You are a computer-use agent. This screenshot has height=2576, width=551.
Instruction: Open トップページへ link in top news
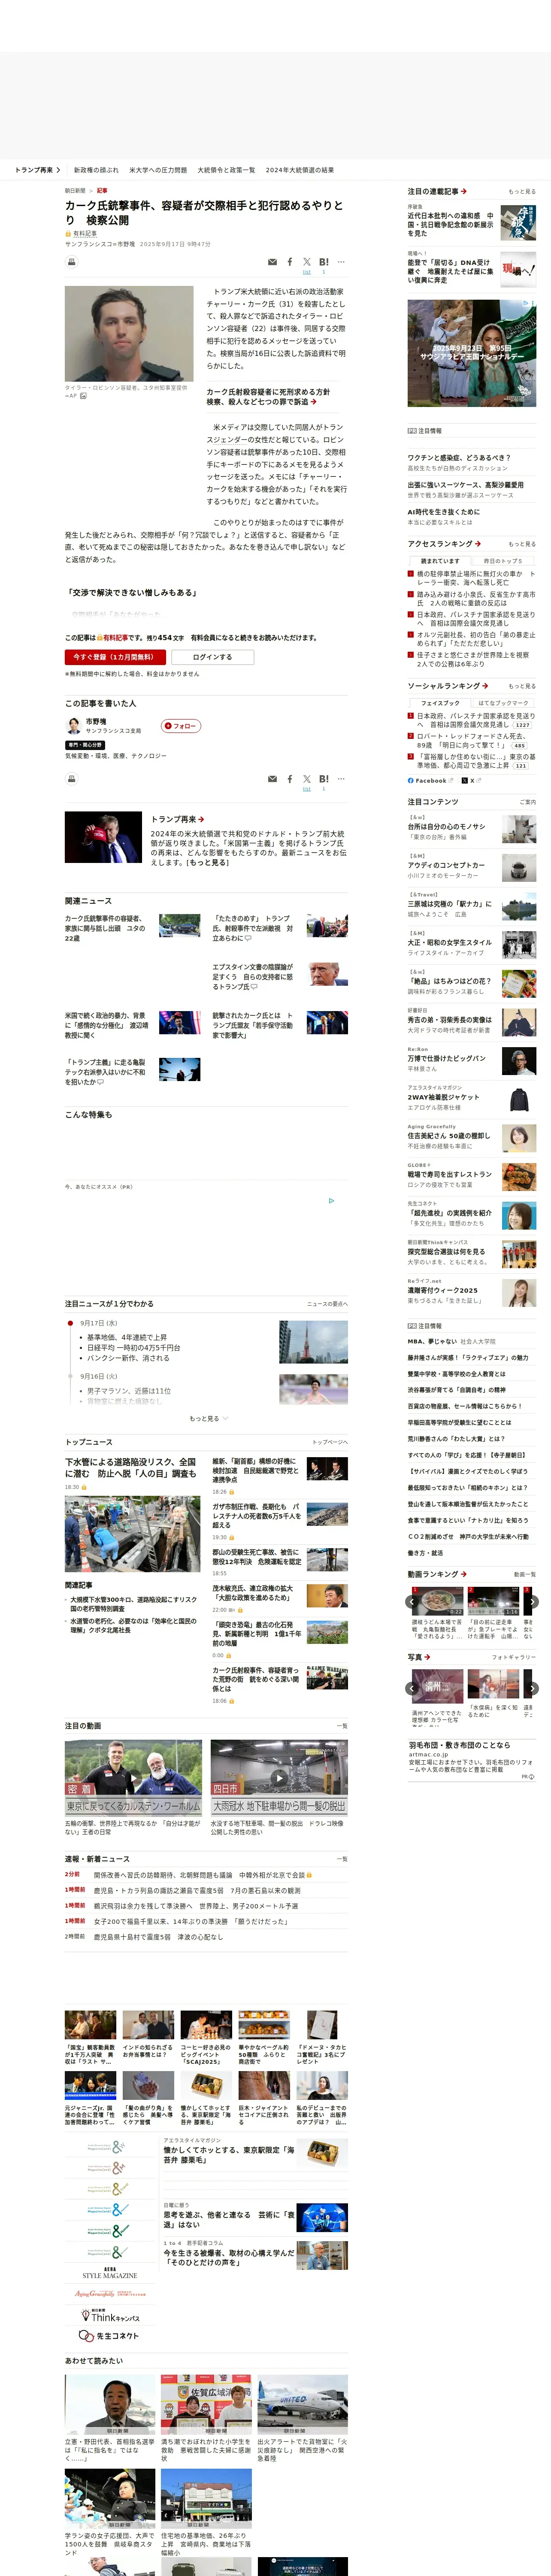[x=329, y=1442]
